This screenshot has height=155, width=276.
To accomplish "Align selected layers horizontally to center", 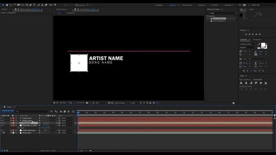I will click(x=246, y=83).
